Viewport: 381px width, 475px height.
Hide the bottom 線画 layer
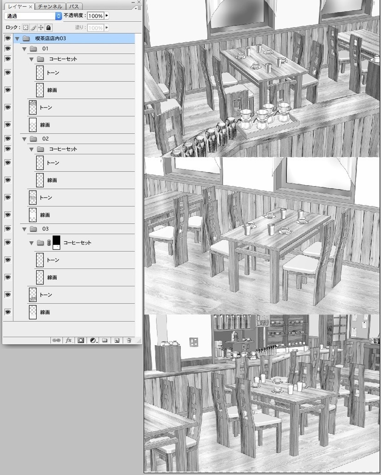(x=6, y=312)
